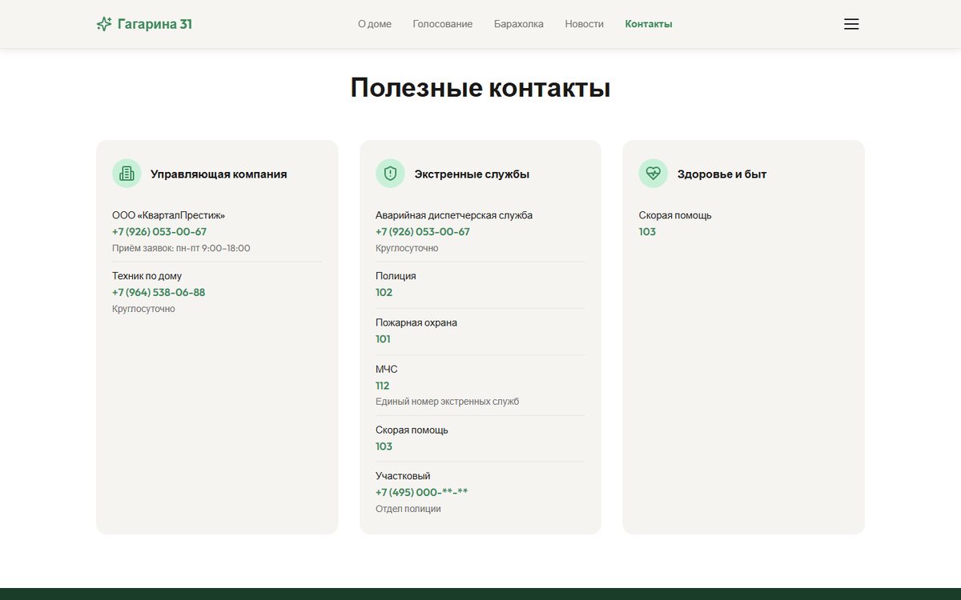
Task: Click the МЧС label
Action: [x=387, y=369]
